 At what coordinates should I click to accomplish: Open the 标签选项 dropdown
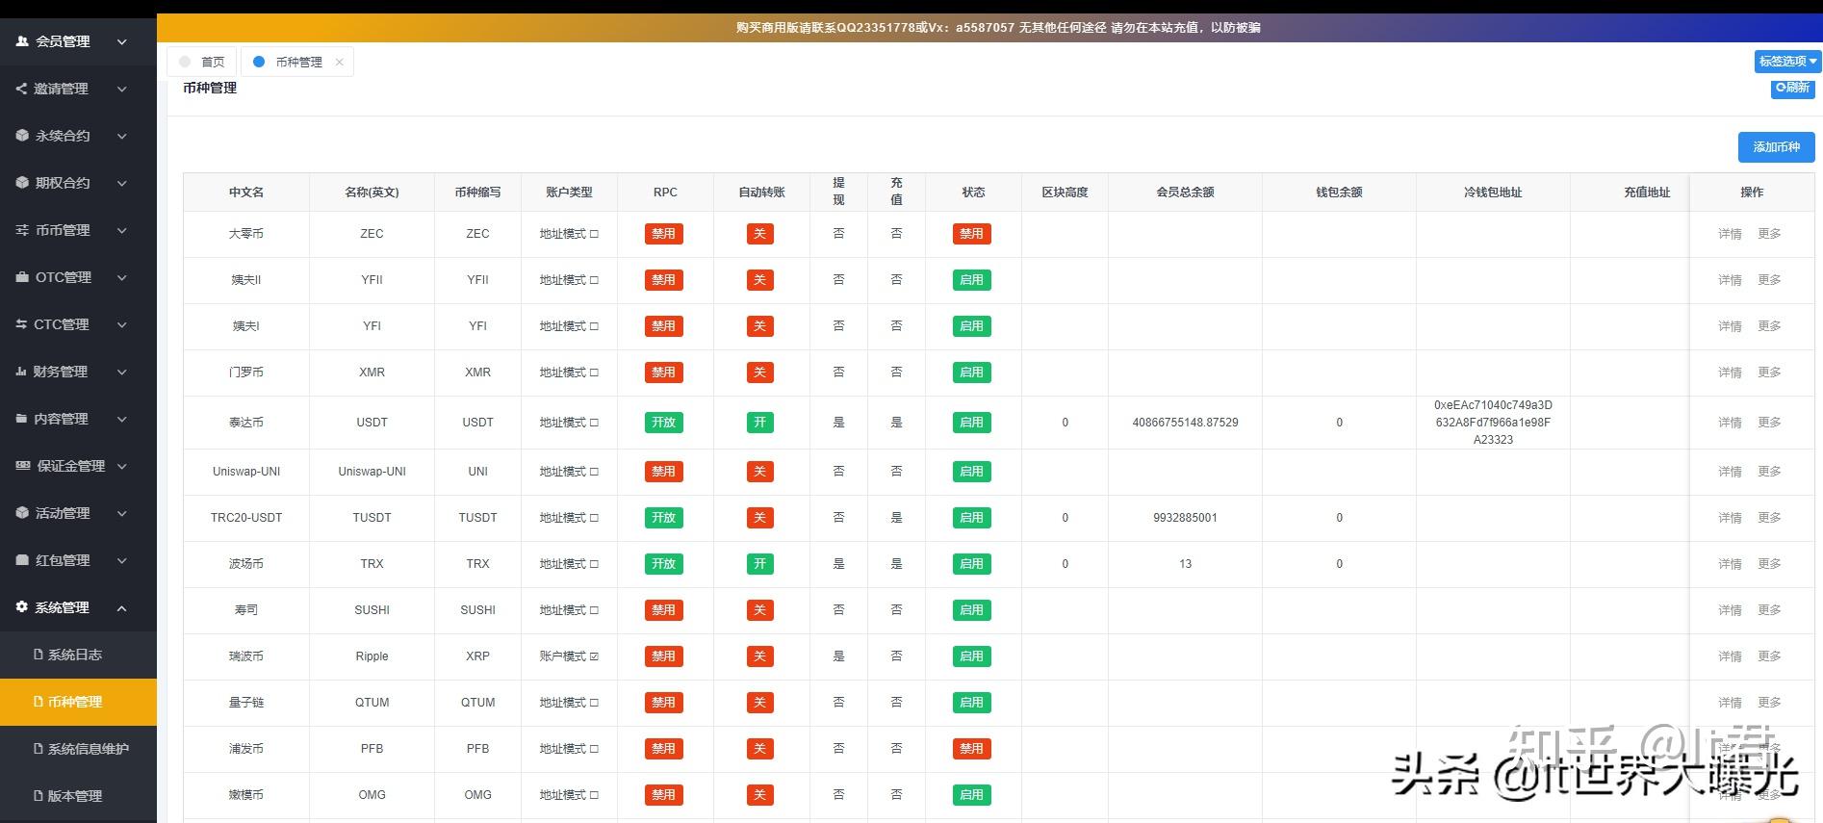click(1787, 61)
